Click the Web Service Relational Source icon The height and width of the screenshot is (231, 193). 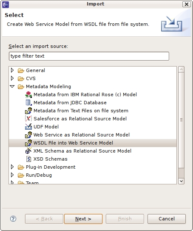click(28, 135)
